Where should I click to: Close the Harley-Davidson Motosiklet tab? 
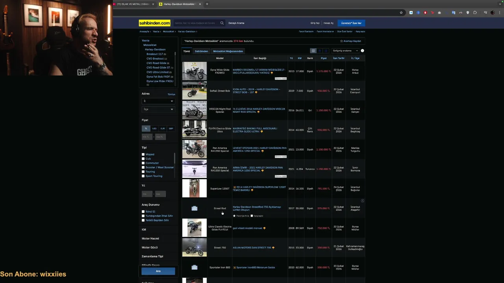pyautogui.click(x=200, y=4)
